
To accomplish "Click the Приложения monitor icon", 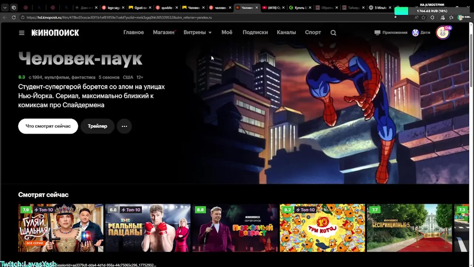I will coord(377,33).
